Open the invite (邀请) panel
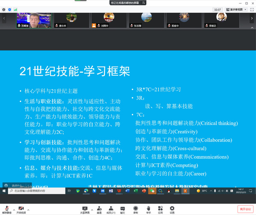 [x=99, y=210]
